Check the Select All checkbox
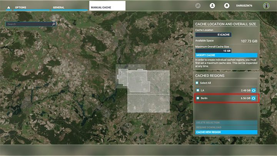Viewport: 277px width, 156px height. coord(197,83)
